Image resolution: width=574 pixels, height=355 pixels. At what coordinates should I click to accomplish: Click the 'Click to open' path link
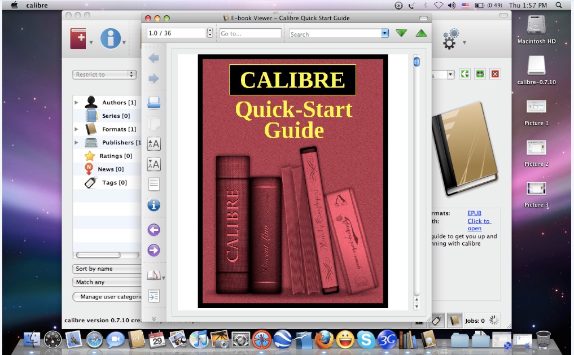479,225
